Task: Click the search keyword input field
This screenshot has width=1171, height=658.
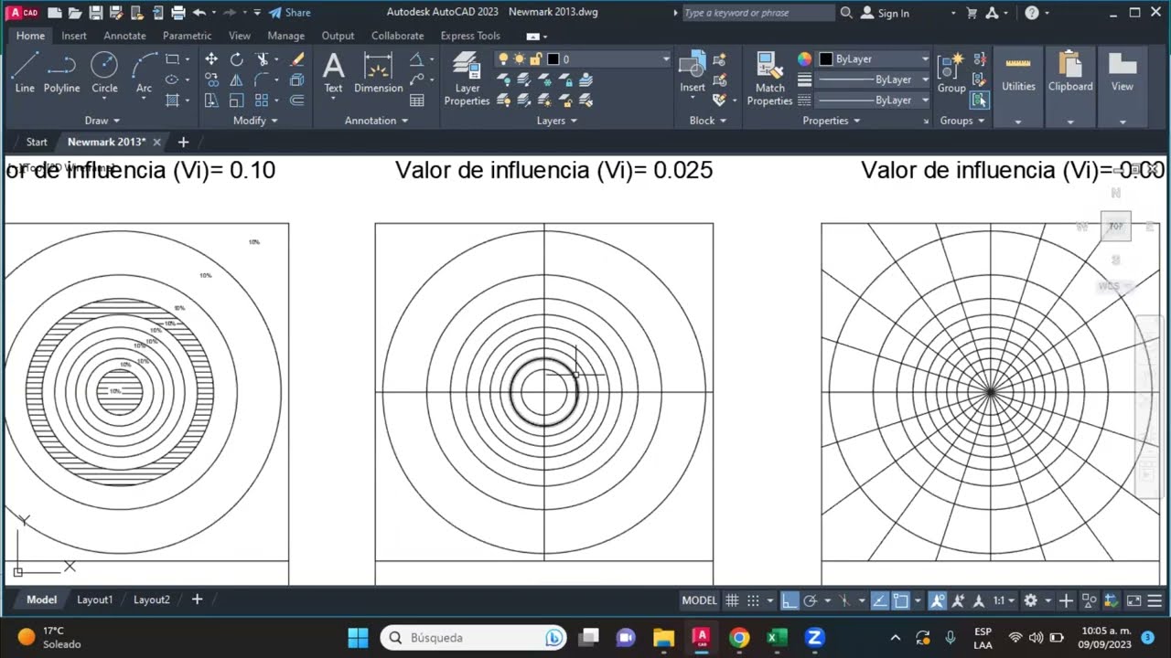Action: [757, 13]
